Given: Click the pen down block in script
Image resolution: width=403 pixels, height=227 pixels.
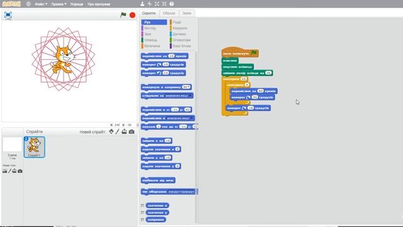Looking at the screenshot, I should 237,67.
